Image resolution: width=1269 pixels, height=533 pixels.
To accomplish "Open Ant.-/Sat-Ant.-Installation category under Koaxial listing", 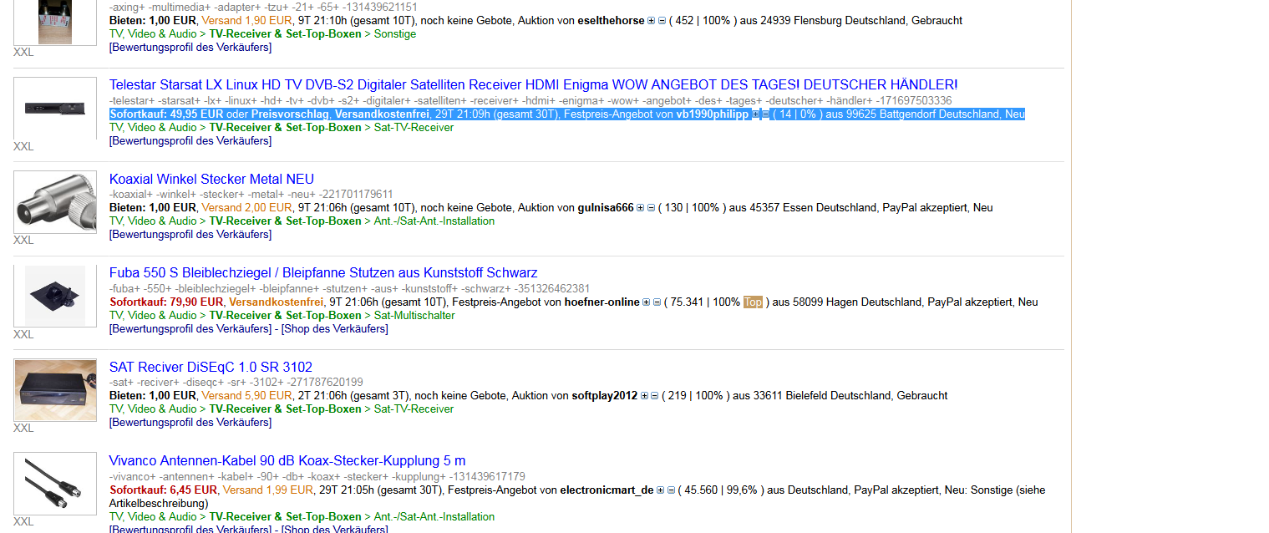I will [434, 221].
